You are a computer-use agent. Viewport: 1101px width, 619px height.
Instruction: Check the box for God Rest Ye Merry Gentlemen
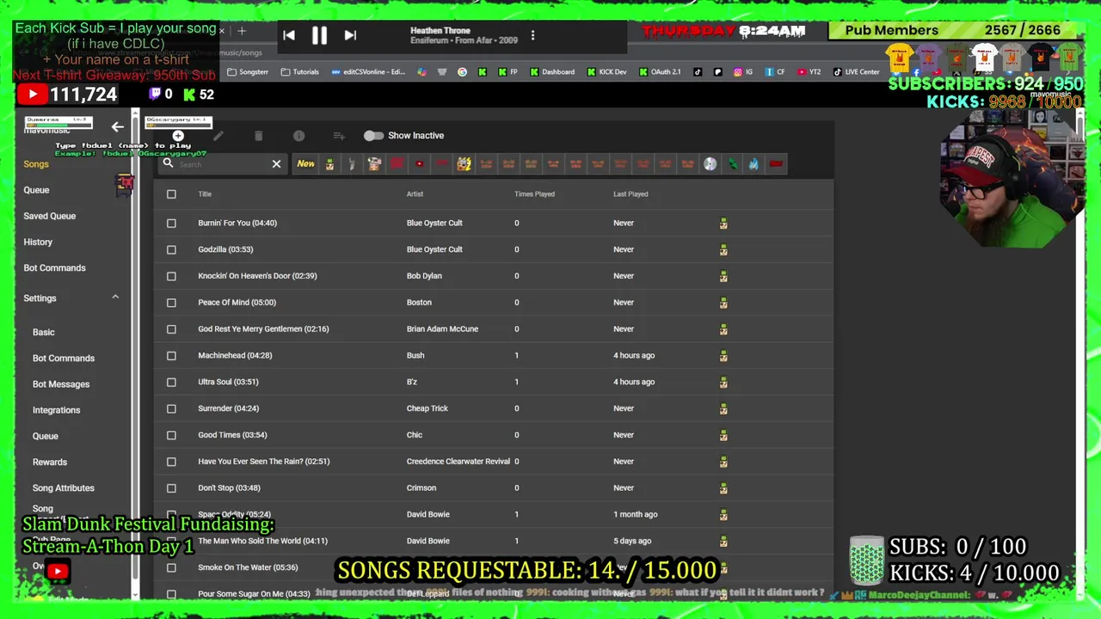click(171, 329)
